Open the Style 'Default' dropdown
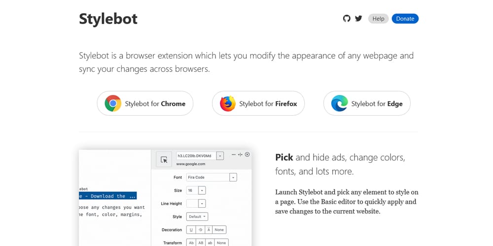This screenshot has height=246, width=493. pyautogui.click(x=197, y=216)
